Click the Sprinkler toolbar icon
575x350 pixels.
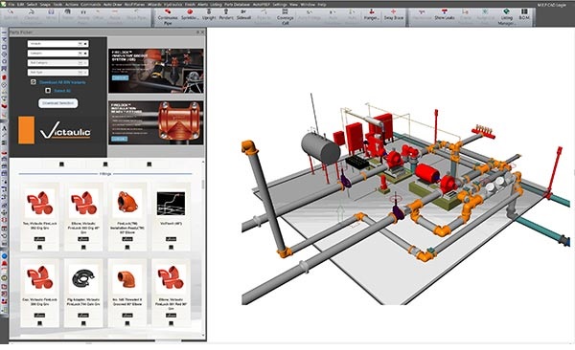click(190, 14)
